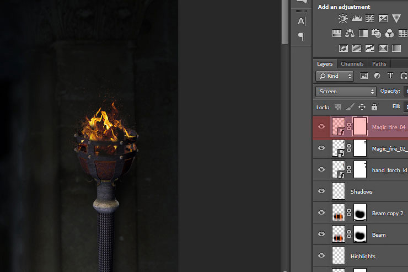Switch to the Channels tab
The image size is (408, 272).
(352, 64)
